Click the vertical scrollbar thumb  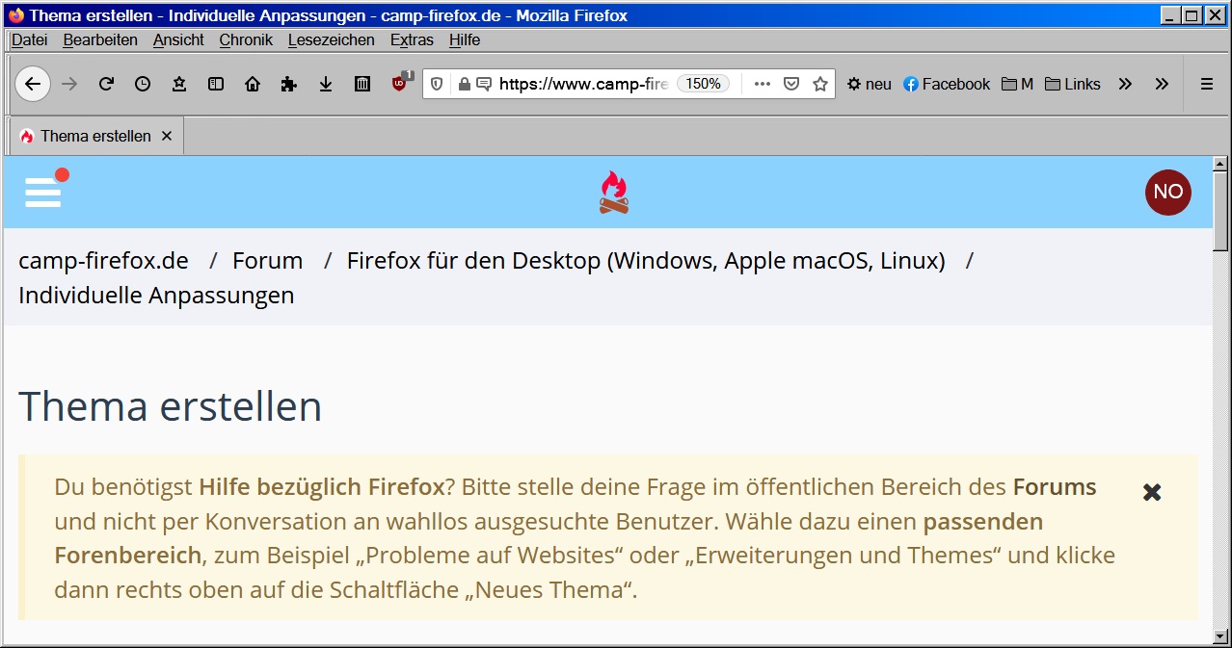pos(1220,212)
